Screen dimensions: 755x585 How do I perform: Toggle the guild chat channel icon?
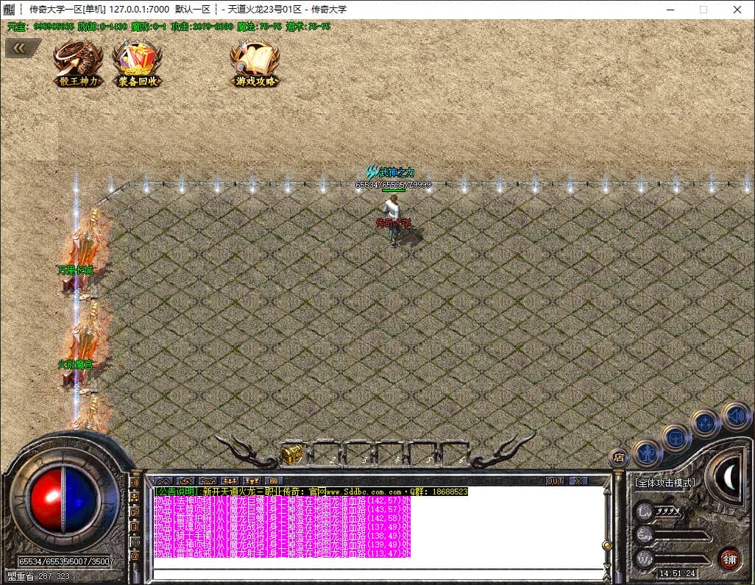[x=135, y=512]
